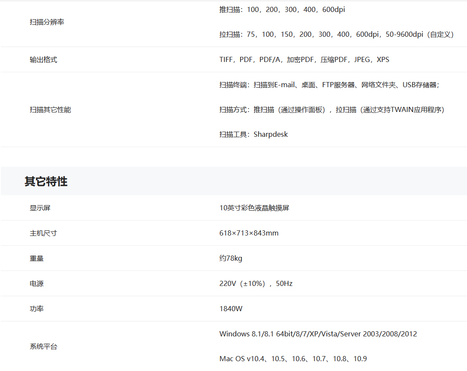
Task: Select the 扫描方式 description line
Action: [x=332, y=110]
